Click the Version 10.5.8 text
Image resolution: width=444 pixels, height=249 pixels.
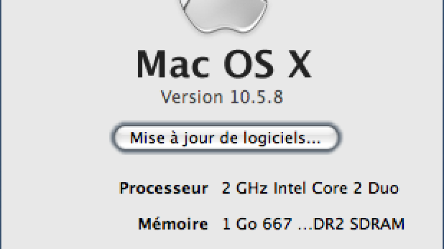coord(222,97)
